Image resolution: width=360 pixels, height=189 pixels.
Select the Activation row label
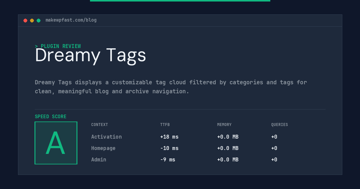tap(106, 137)
